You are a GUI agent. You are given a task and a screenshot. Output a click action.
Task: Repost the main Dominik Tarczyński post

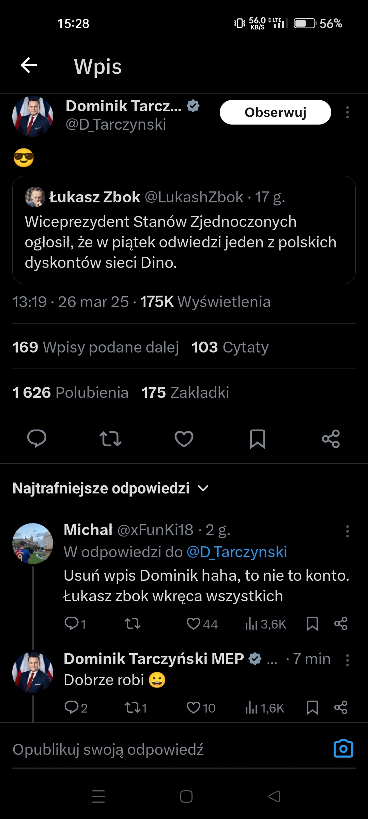tap(110, 439)
